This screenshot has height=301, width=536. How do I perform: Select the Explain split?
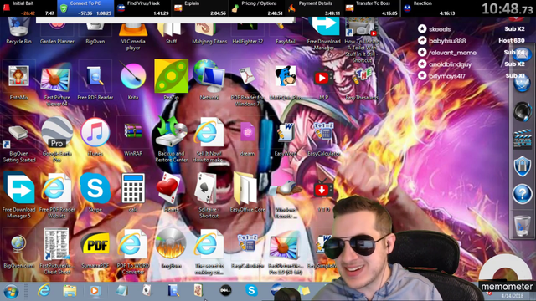[200, 8]
